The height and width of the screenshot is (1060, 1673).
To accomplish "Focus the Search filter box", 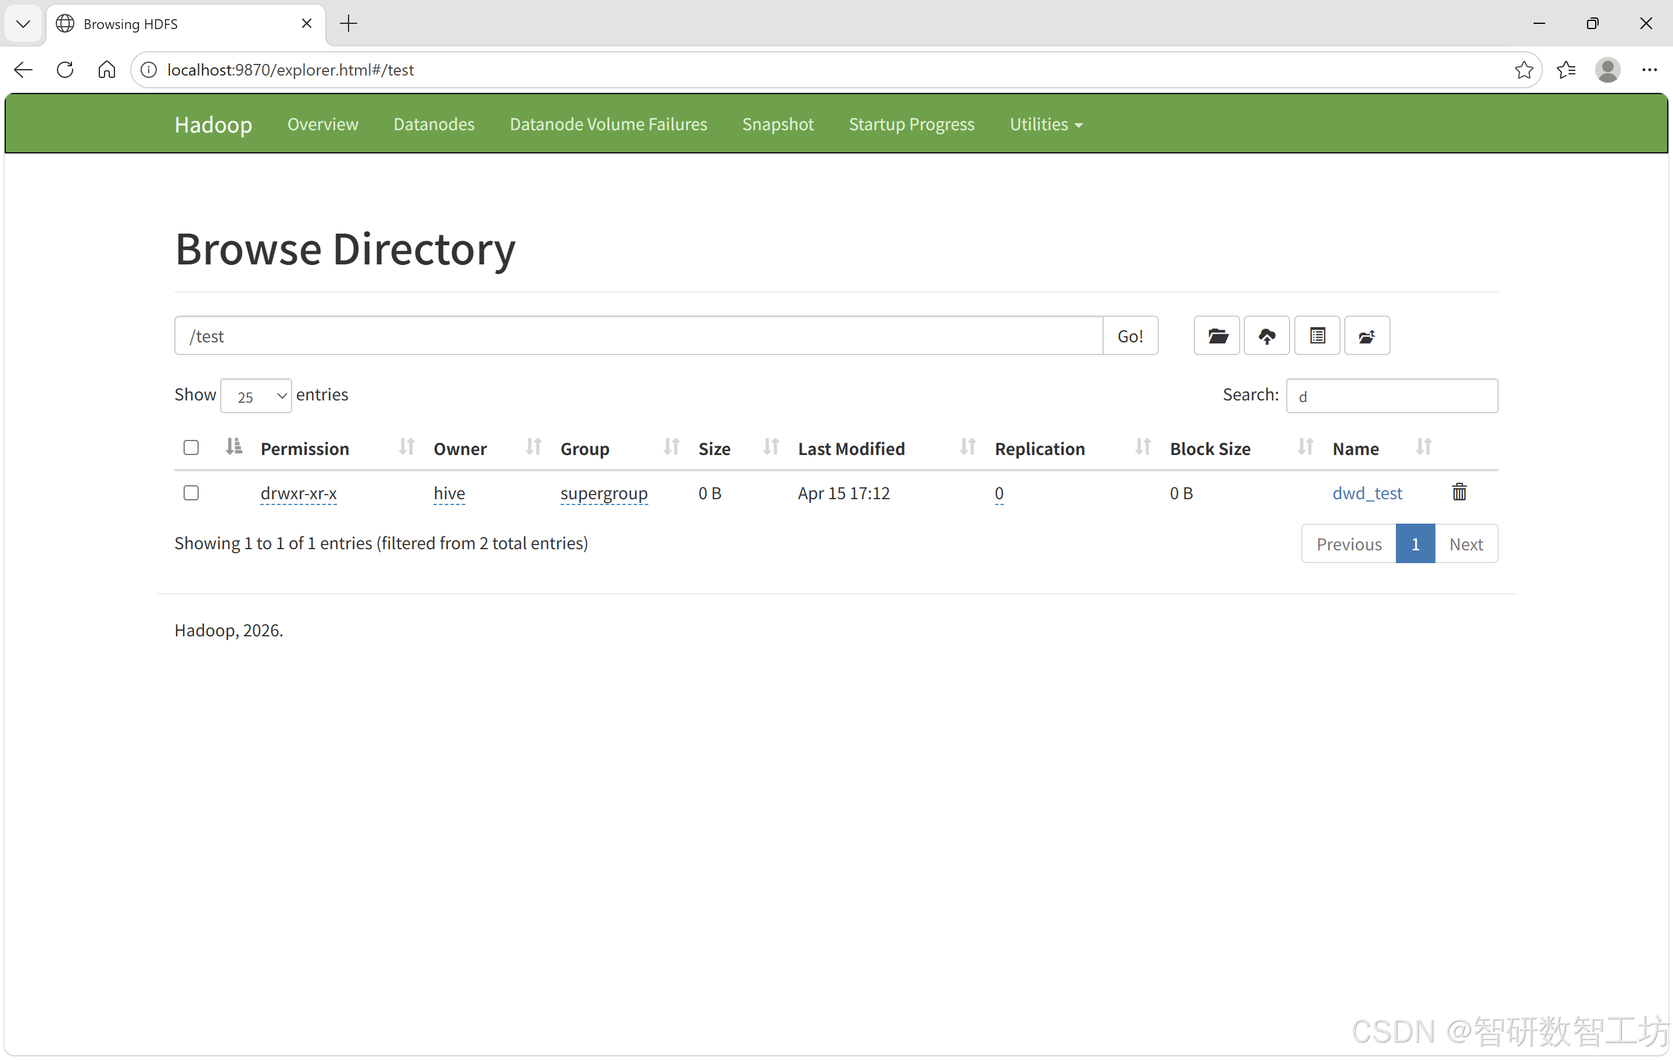I will pyautogui.click(x=1392, y=396).
